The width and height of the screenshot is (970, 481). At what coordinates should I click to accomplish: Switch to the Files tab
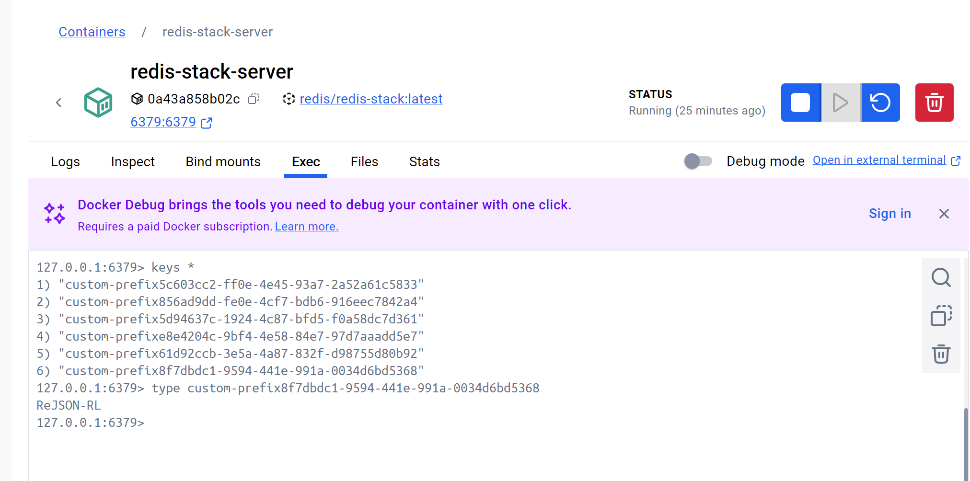pyautogui.click(x=365, y=162)
